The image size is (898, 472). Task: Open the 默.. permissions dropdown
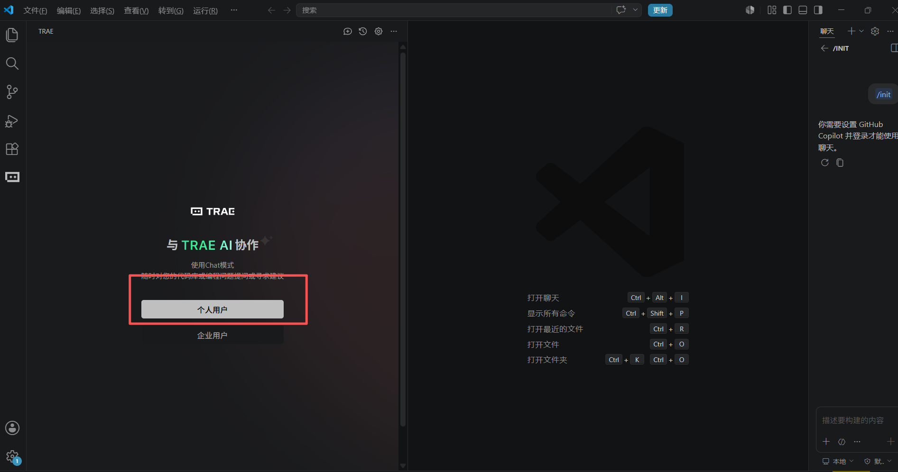878,461
